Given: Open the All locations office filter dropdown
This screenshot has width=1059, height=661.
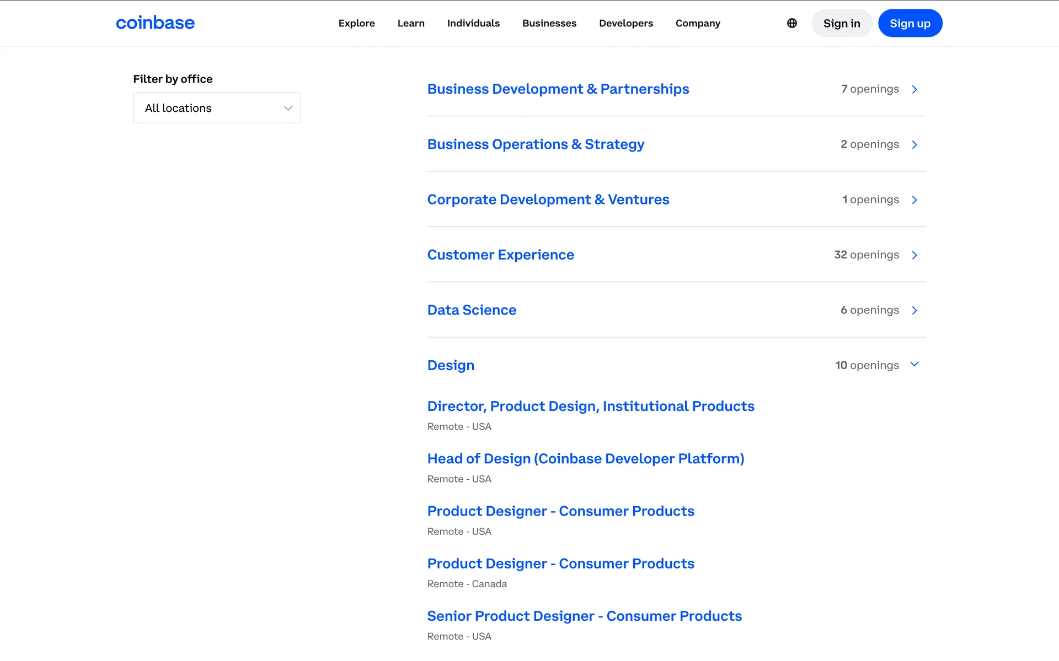Looking at the screenshot, I should point(217,108).
